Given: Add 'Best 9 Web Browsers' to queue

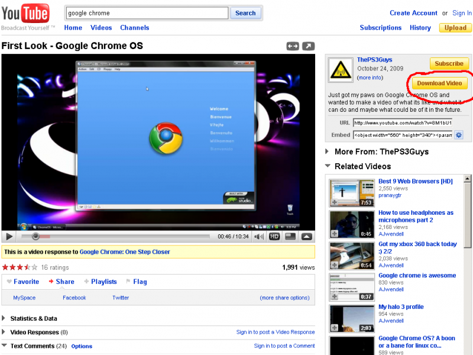Looking at the screenshot, I should coord(335,202).
